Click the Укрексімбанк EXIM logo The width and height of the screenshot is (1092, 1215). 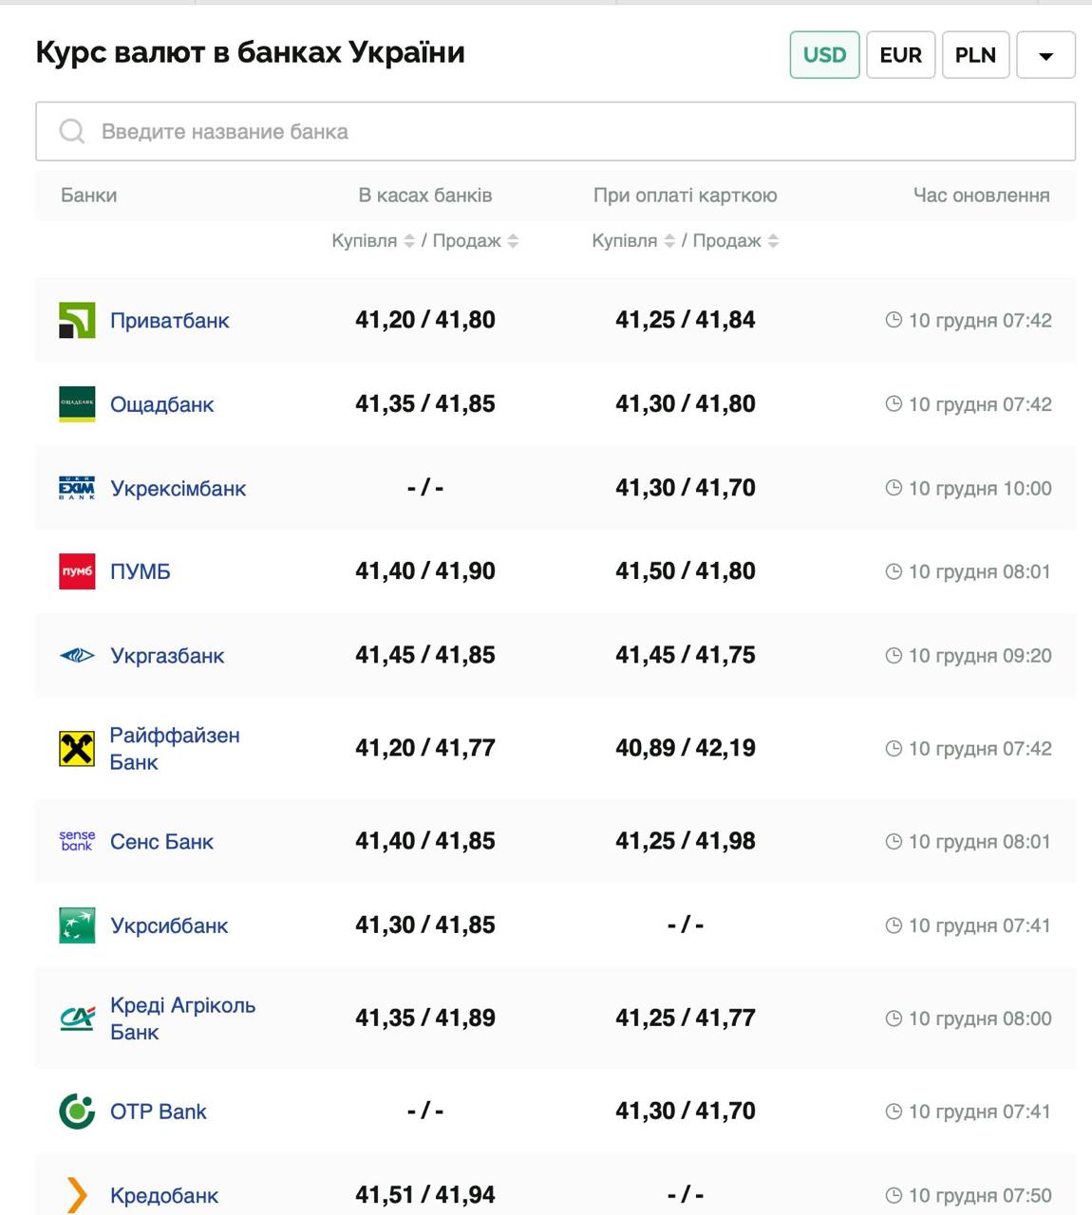(77, 488)
